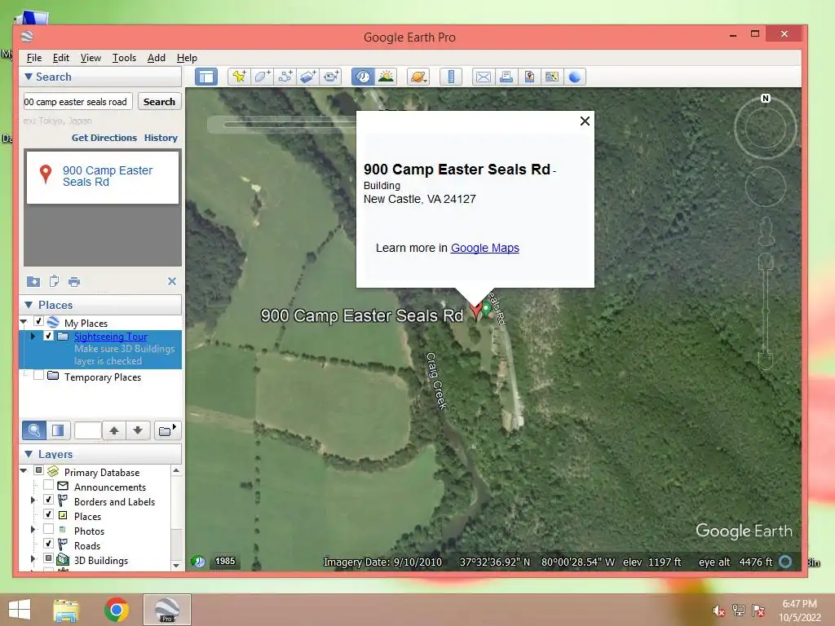Select the Record a Tour tool
This screenshot has width=835, height=626.
pyautogui.click(x=331, y=77)
